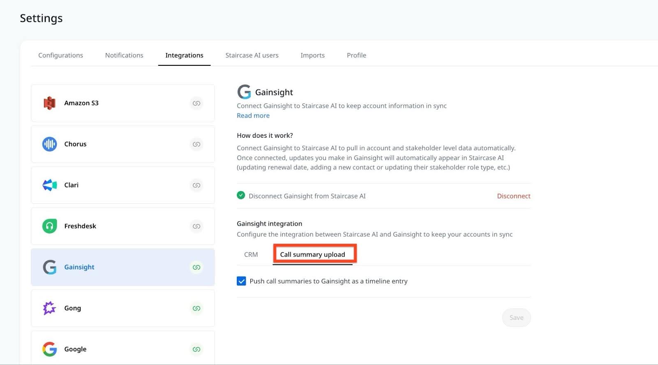The height and width of the screenshot is (365, 658).
Task: Click the Google connected link icon
Action: coord(197,349)
